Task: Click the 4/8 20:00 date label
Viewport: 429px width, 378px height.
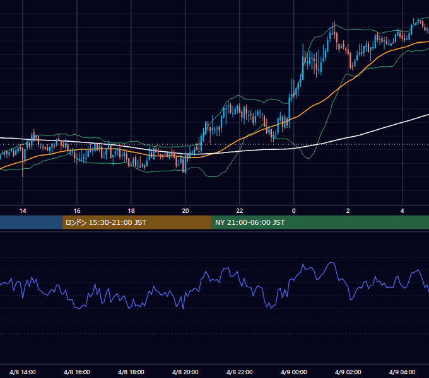Action: [185, 372]
